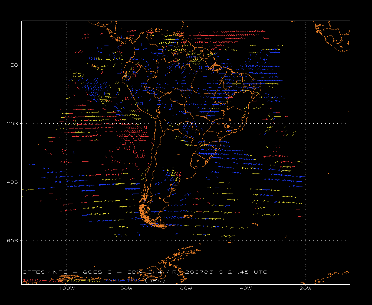
Task: Click the CPTEC/INPE caption text
Action: pos(45,272)
